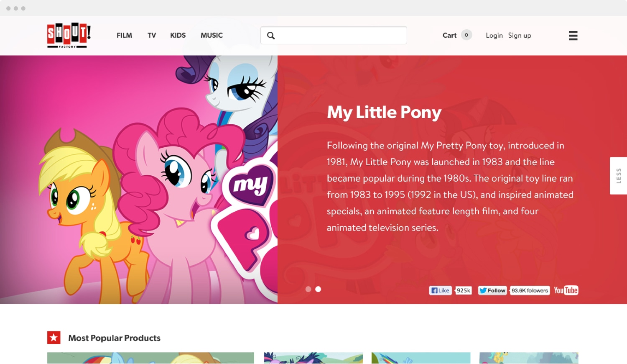This screenshot has width=627, height=364.
Task: Collapse the banner with LESS tab
Action: 618,176
